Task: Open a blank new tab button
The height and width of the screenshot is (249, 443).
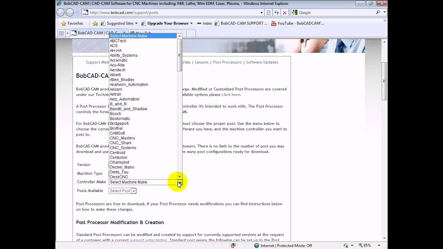Action: point(191,33)
